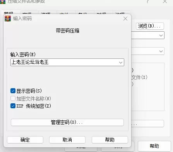Click the 带密码压缩 heading text
173x152 pixels.
(67, 31)
